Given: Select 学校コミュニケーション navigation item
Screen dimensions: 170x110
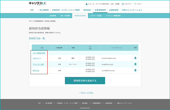Looking at the screenshot, I should coord(132,10).
